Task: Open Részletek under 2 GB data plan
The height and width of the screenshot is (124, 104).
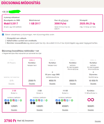Action: 14,110
